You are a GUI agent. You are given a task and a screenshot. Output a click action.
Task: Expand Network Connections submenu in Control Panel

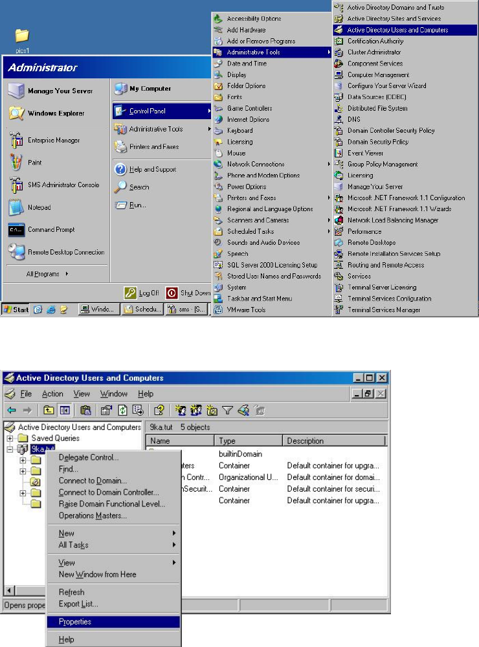pyautogui.click(x=329, y=165)
